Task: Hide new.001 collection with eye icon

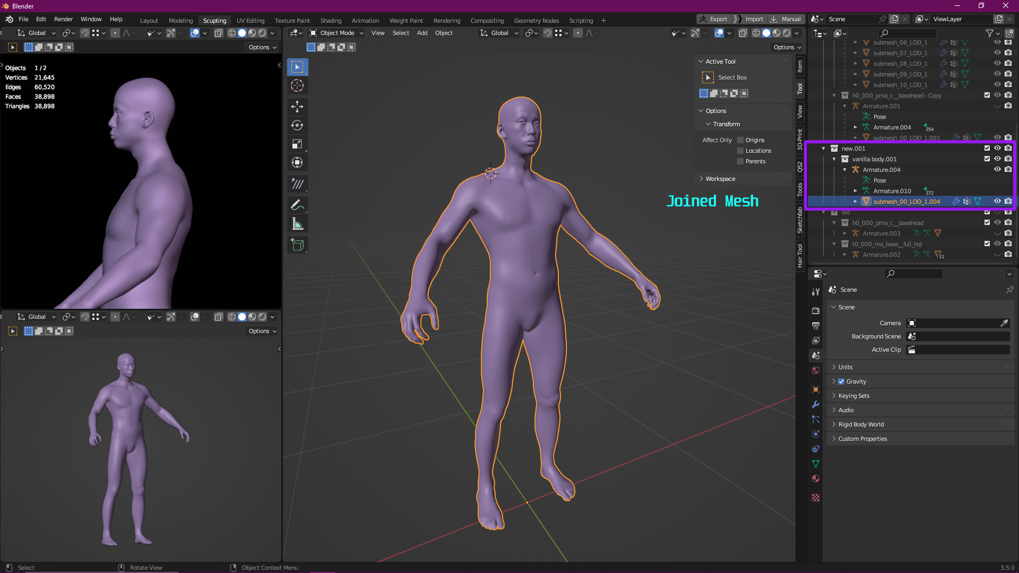Action: [x=997, y=149]
